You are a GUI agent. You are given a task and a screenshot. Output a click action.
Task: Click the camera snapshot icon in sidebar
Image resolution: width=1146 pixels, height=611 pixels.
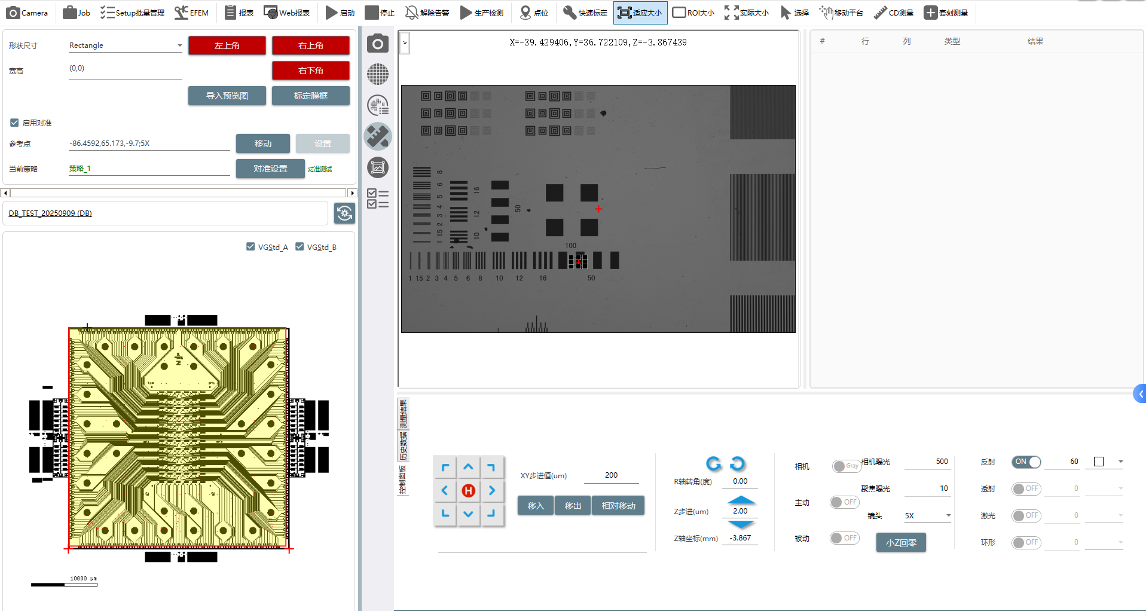pyautogui.click(x=378, y=44)
